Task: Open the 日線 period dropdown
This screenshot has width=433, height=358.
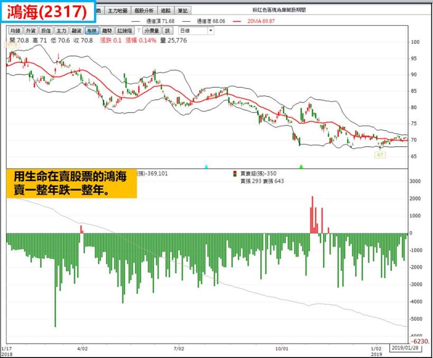Action: click(x=196, y=31)
